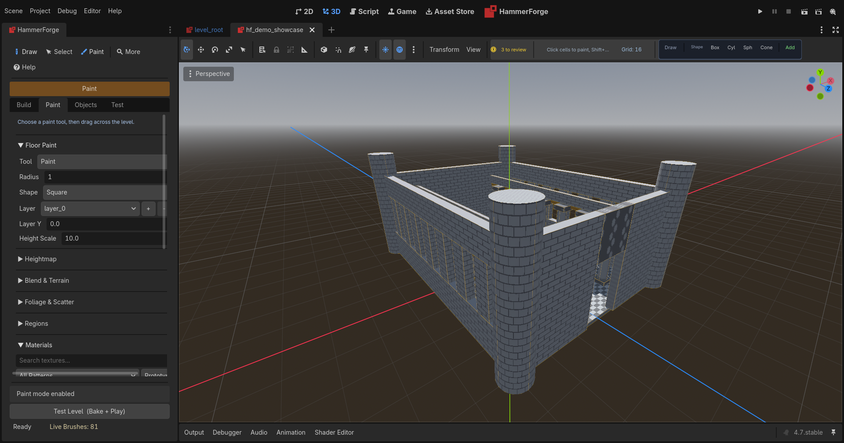Click the Select tool button in dock
The width and height of the screenshot is (844, 443).
click(x=59, y=52)
